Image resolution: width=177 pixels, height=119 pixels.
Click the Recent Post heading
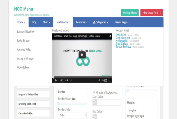tap(122, 30)
